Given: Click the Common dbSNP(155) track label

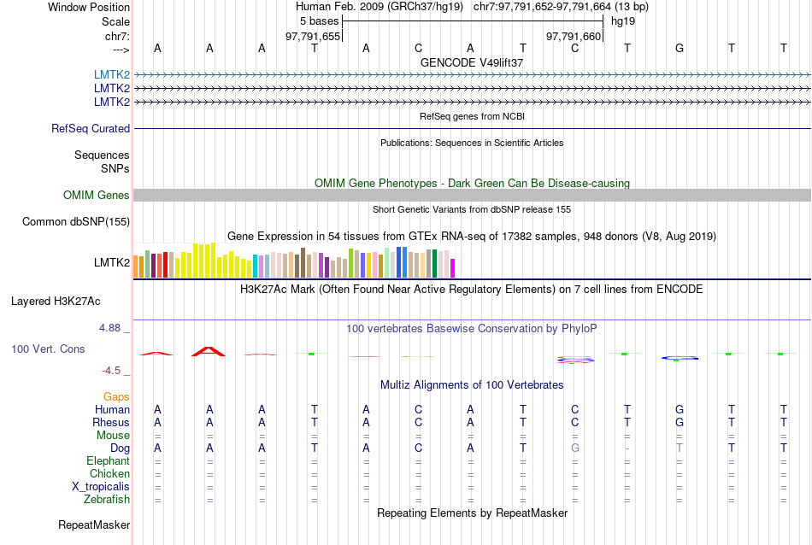Looking at the screenshot, I should [76, 221].
